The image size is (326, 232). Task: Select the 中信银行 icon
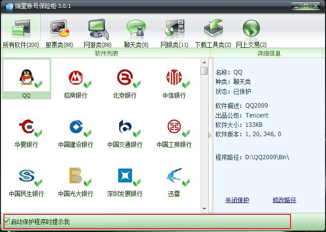click(174, 77)
